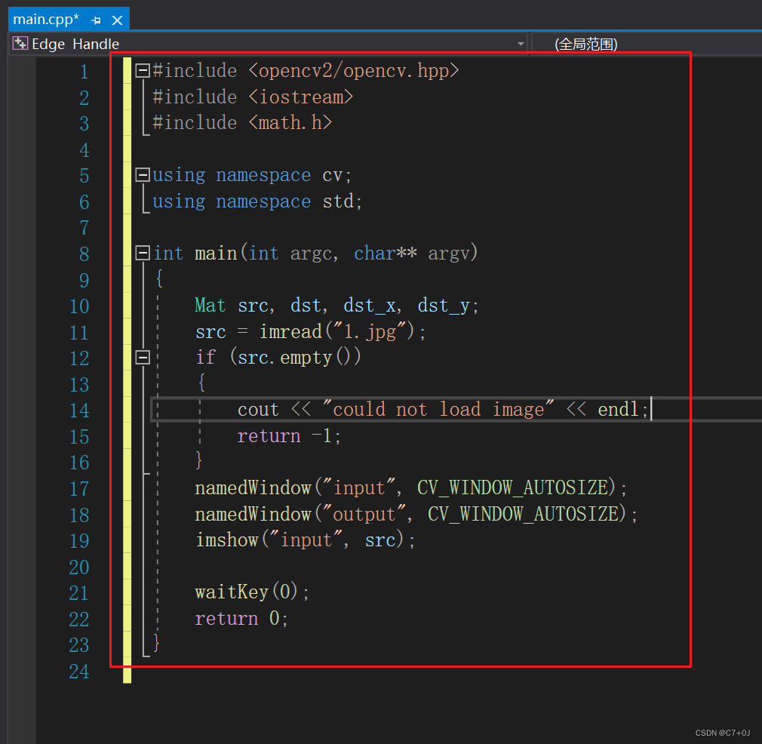Select the main.cpp tab

point(45,19)
